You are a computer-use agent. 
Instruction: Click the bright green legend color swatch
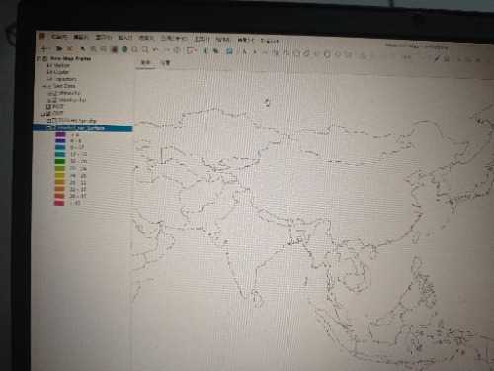(x=60, y=161)
